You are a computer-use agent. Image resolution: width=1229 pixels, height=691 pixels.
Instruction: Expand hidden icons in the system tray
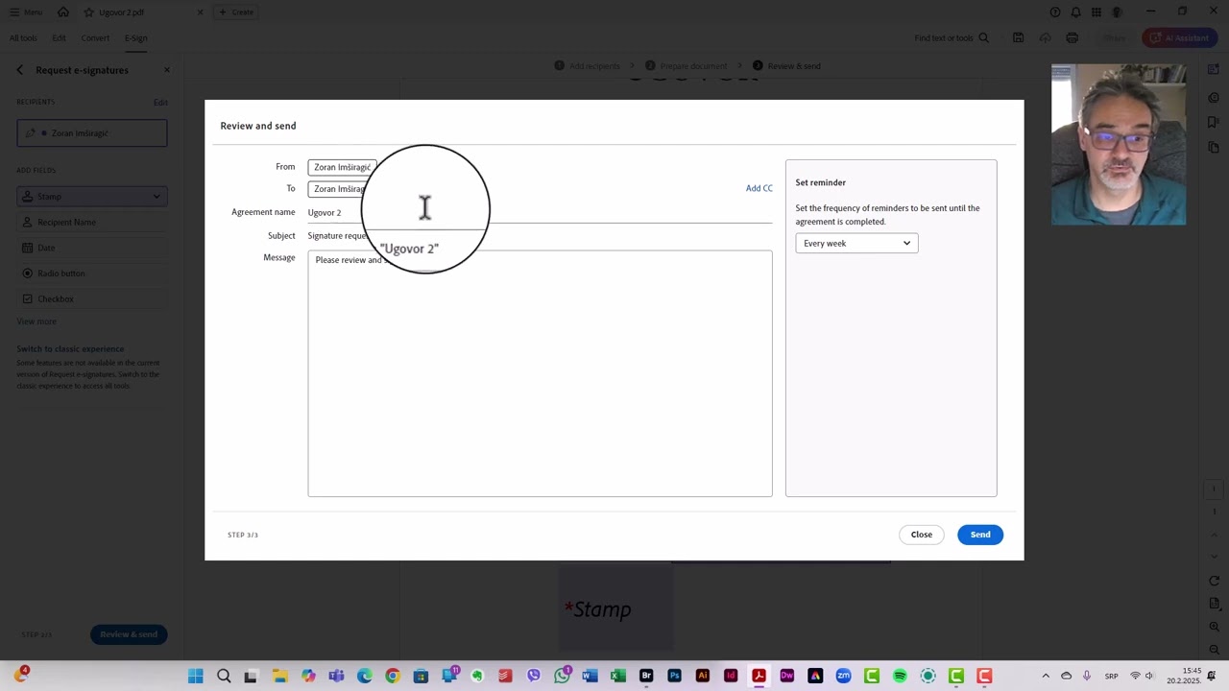pyautogui.click(x=1046, y=676)
